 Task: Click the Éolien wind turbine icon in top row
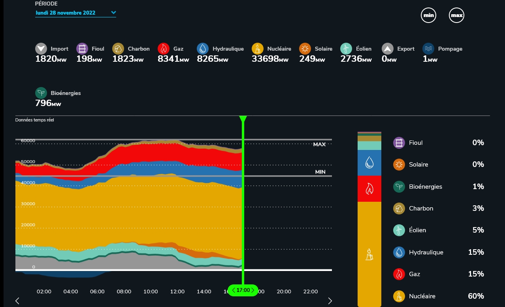tap(346, 49)
